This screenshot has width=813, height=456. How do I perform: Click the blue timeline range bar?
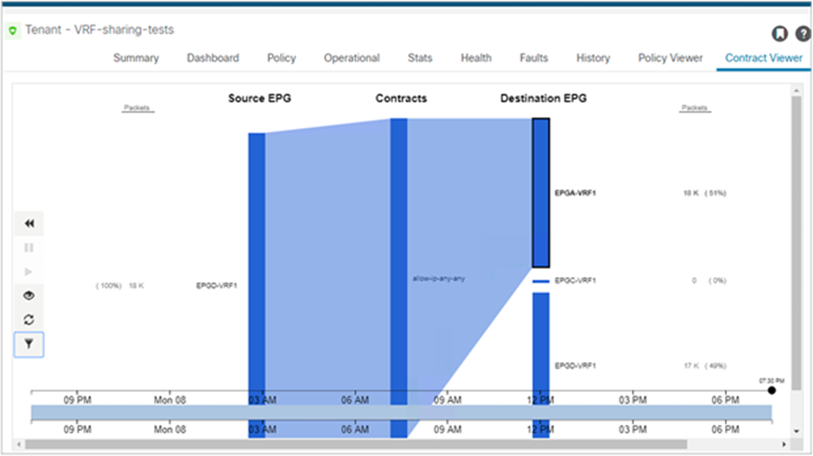(x=401, y=412)
